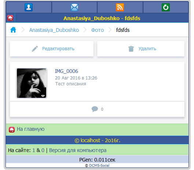Open the IMG_0006 title link
Image resolution: width=194 pixels, height=170 pixels.
[66, 71]
